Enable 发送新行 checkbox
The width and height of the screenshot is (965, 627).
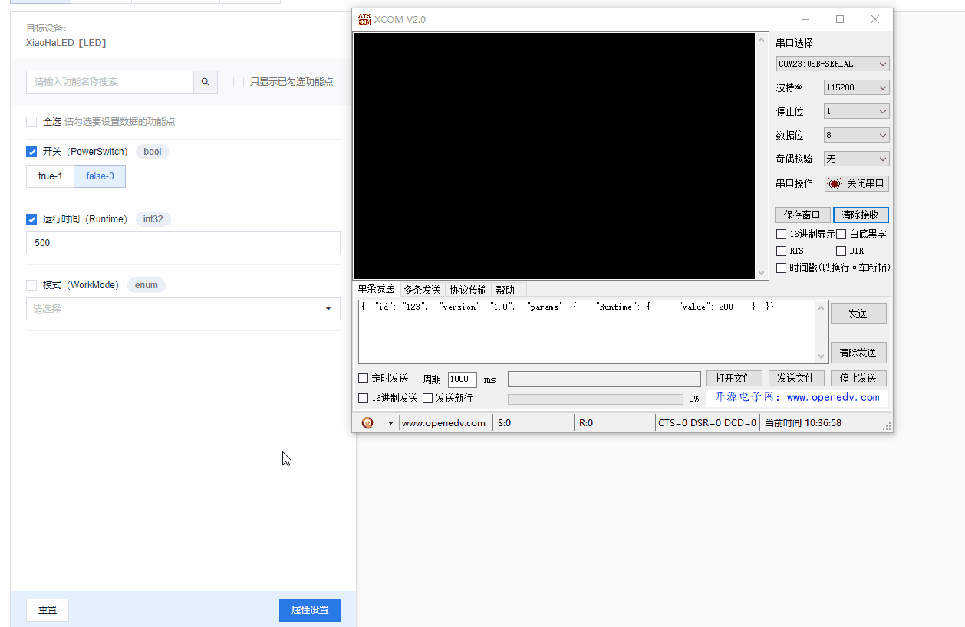tap(428, 399)
